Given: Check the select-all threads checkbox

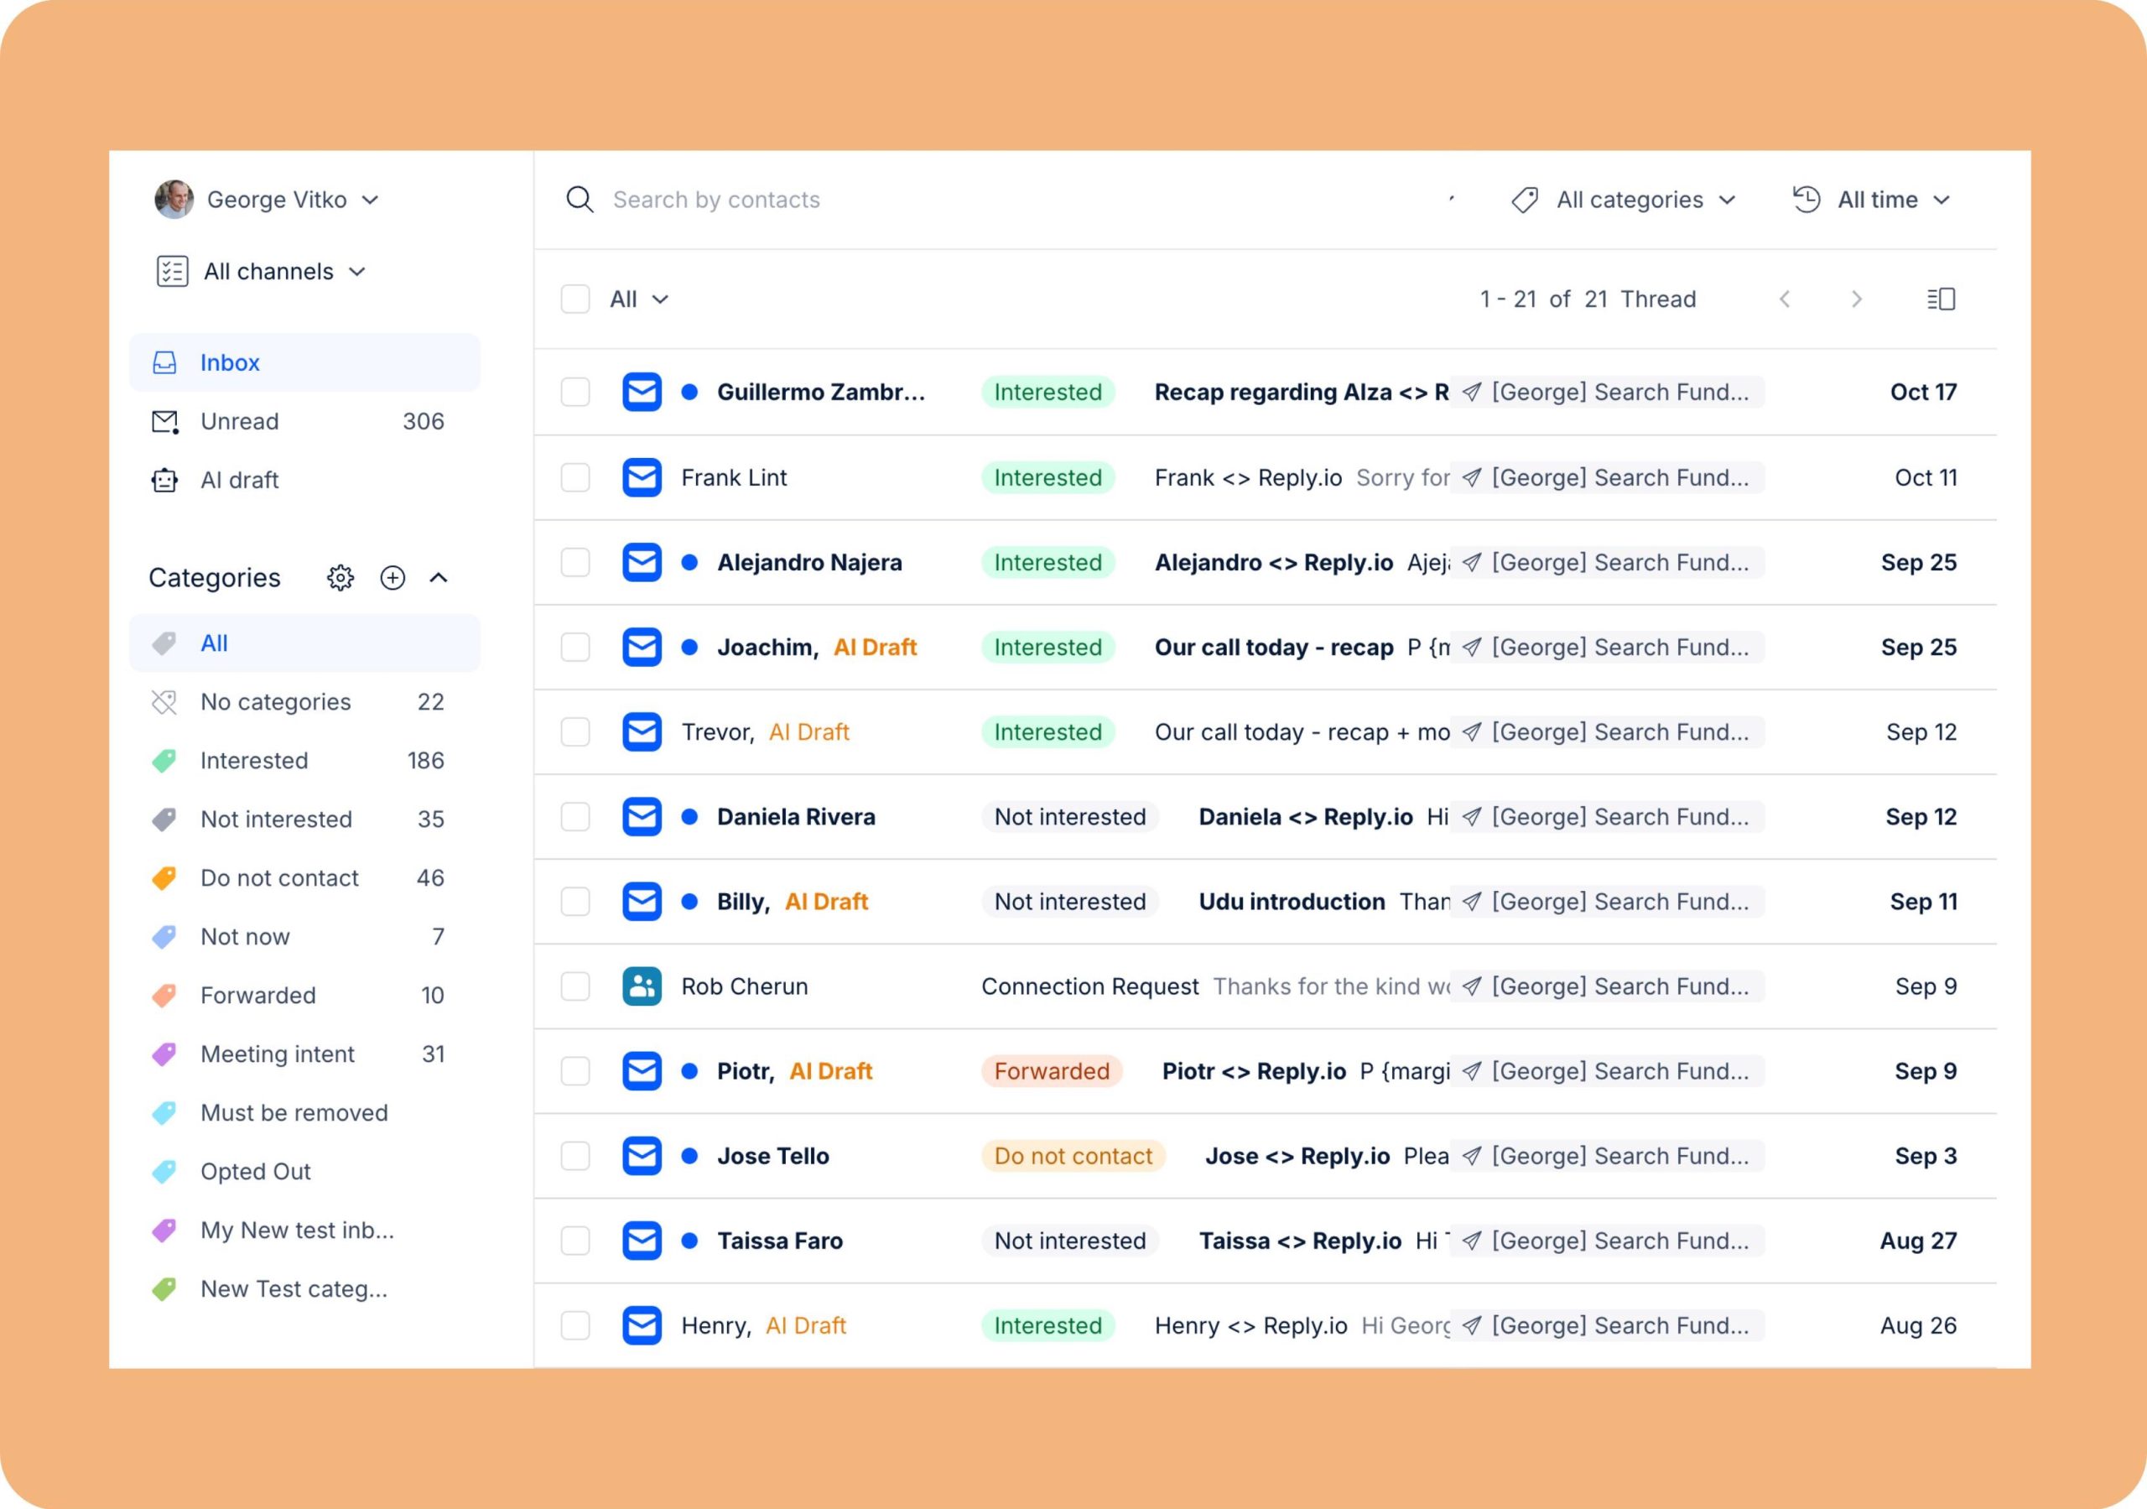Looking at the screenshot, I should [x=575, y=299].
